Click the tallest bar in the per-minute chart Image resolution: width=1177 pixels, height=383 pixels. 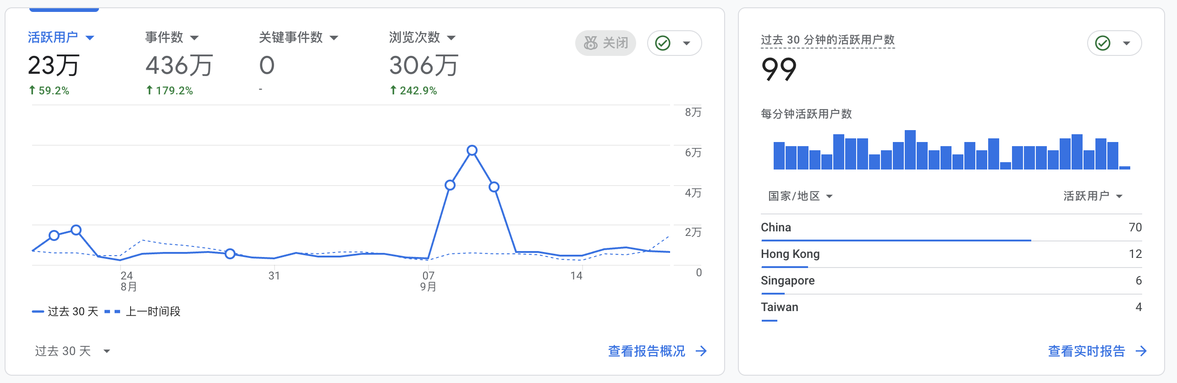coord(910,150)
